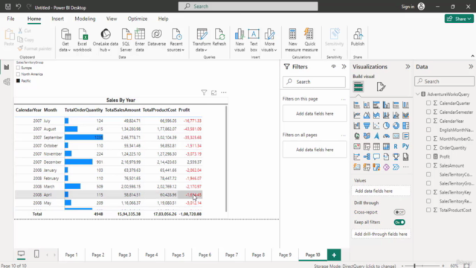Click the Save icon in title bar

tap(8, 7)
